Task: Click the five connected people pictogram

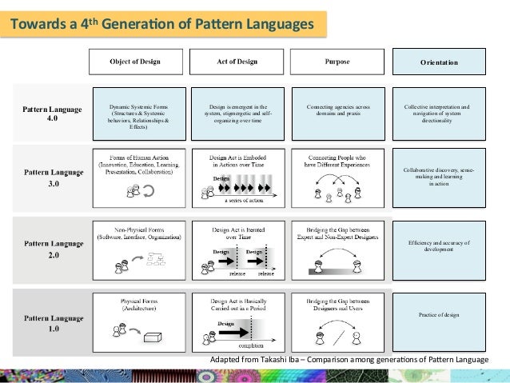Action: coord(337,189)
